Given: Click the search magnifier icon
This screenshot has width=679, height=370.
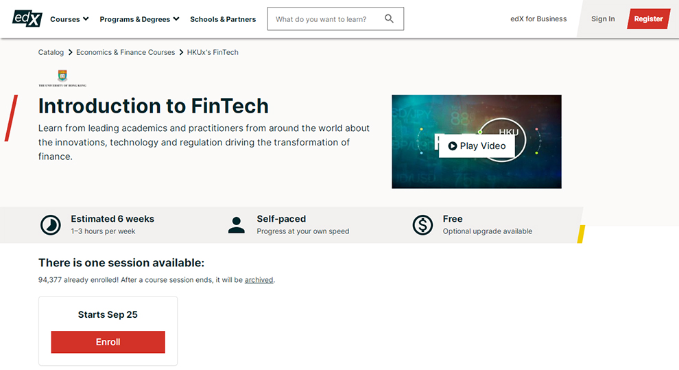Looking at the screenshot, I should click(389, 19).
